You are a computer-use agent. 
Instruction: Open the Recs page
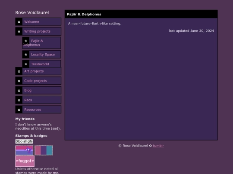coord(38,100)
